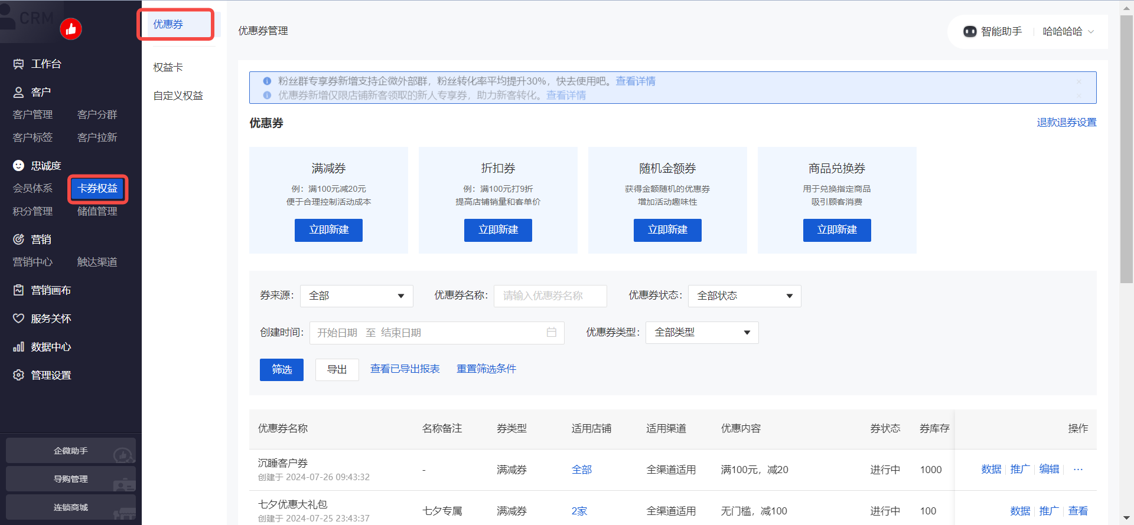This screenshot has height=525, width=1134.
Task: Select the 自定义权益 submenu item
Action: coord(178,96)
